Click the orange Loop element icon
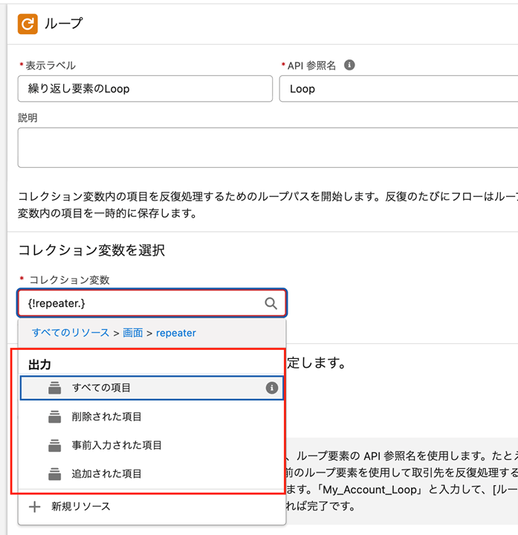Image resolution: width=518 pixels, height=535 pixels. point(27,24)
